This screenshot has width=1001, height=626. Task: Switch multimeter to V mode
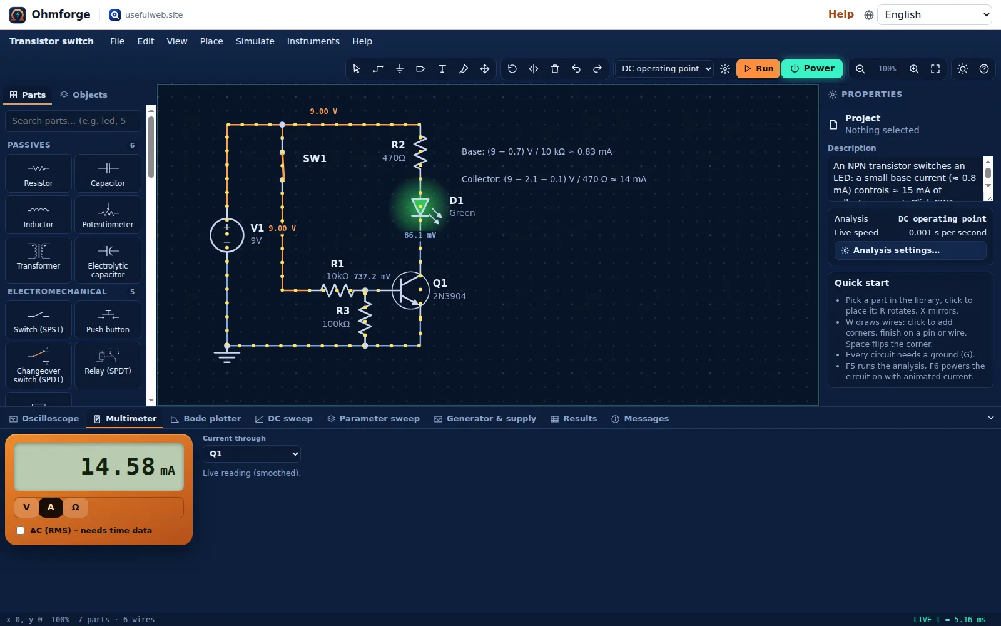click(x=26, y=507)
